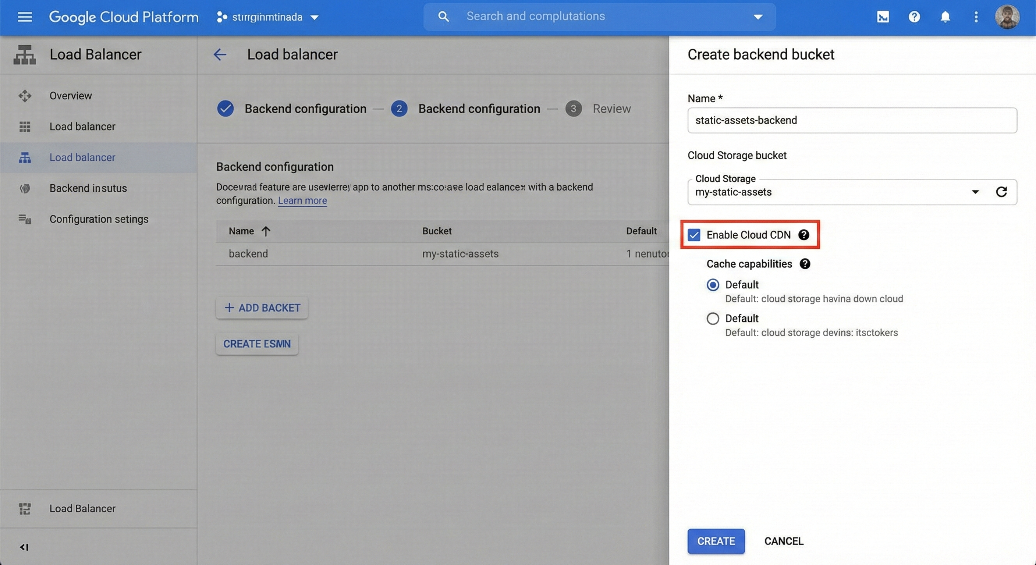Follow the Learn more link
The height and width of the screenshot is (565, 1036).
click(x=302, y=200)
